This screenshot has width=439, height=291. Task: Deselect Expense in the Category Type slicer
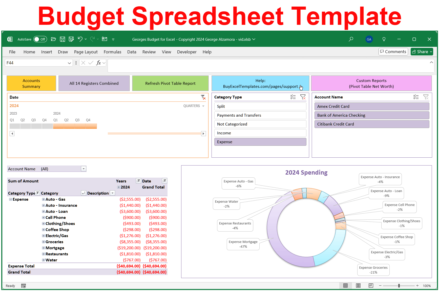[260, 142]
